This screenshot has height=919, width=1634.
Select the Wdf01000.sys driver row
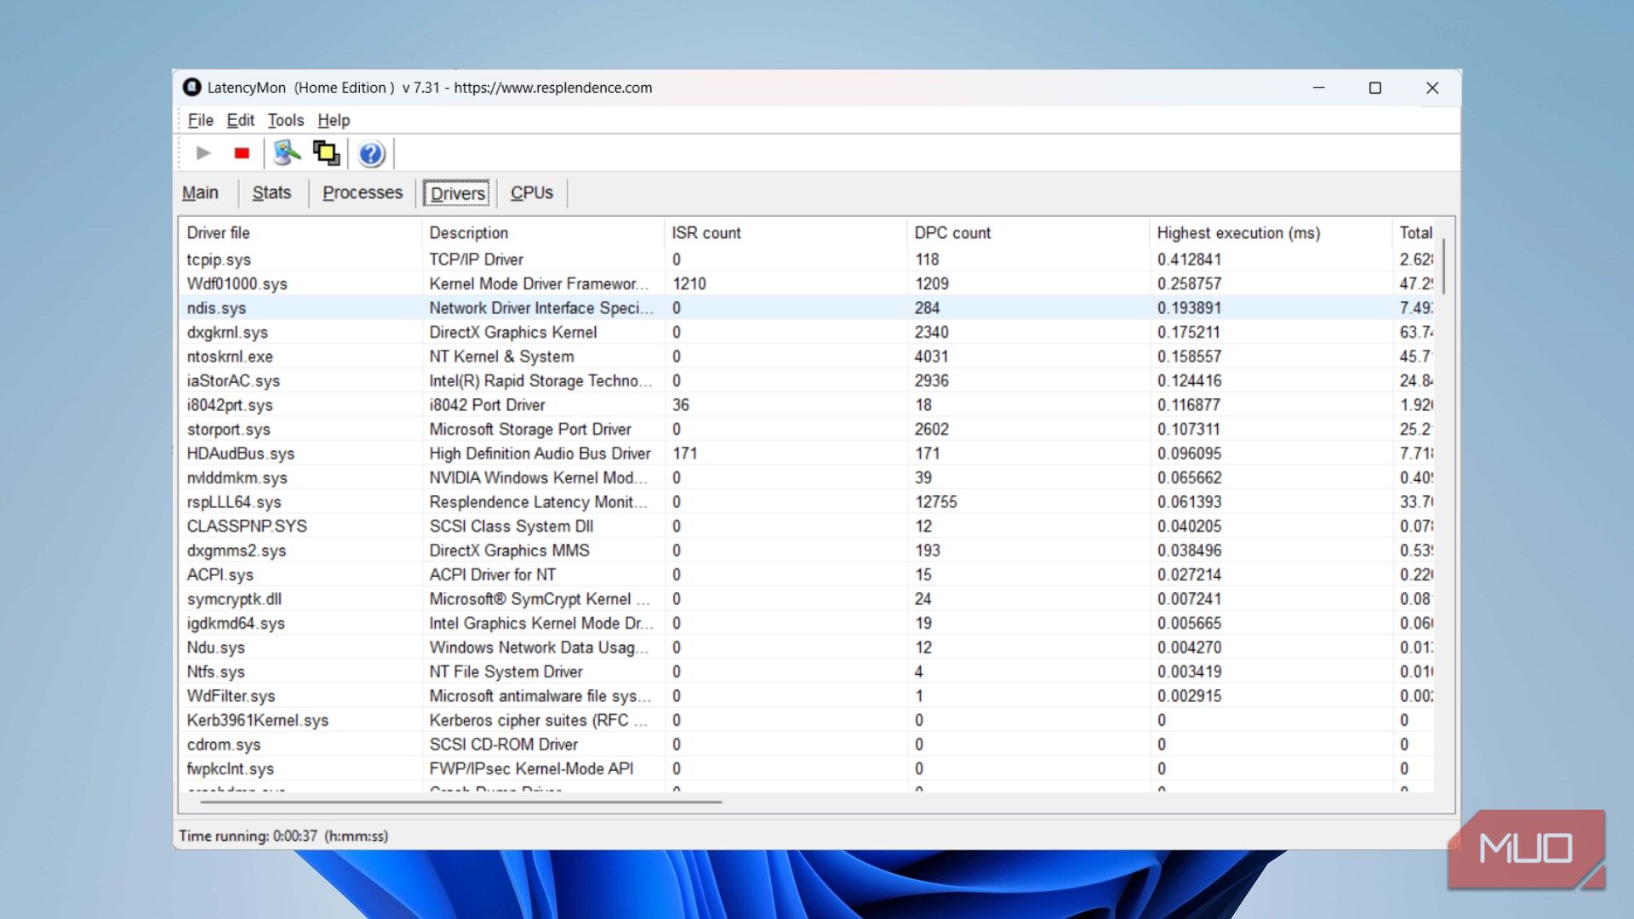pyautogui.click(x=806, y=283)
